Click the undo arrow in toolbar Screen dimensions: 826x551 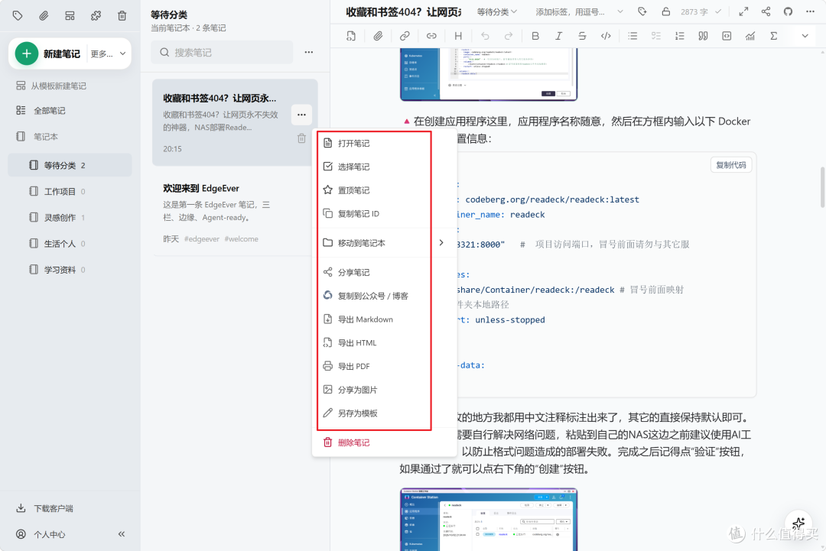[x=485, y=36]
